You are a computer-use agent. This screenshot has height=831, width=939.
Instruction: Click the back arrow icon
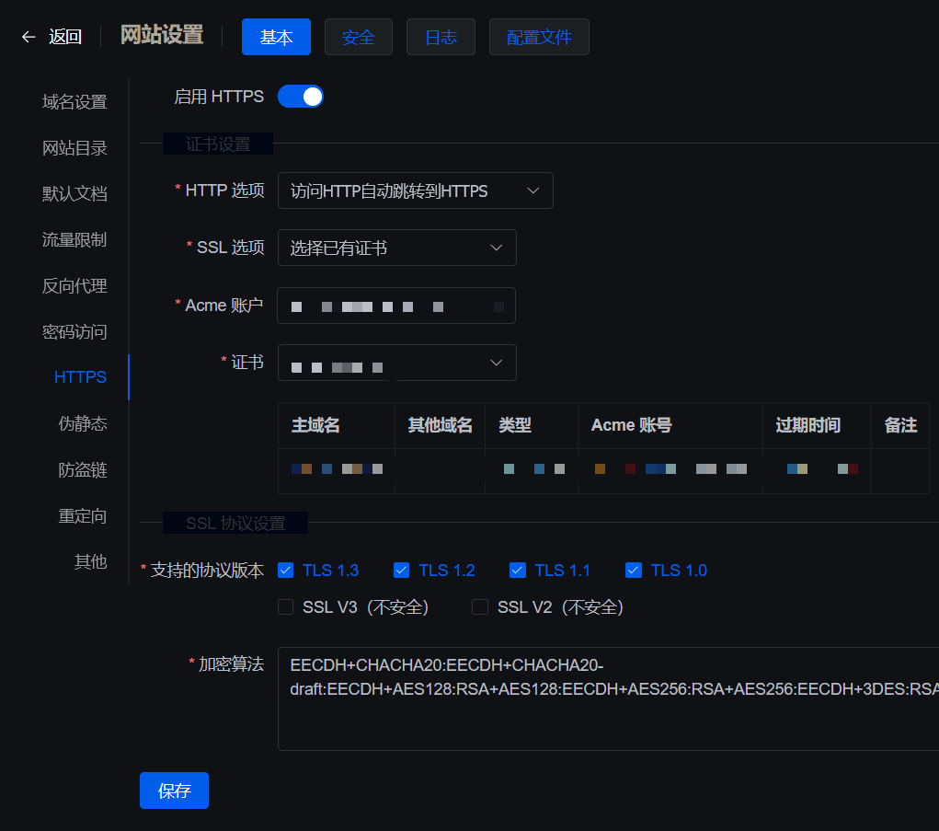click(x=29, y=37)
